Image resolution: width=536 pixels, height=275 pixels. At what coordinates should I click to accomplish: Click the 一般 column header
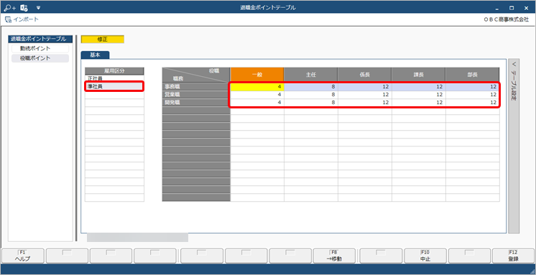click(257, 75)
